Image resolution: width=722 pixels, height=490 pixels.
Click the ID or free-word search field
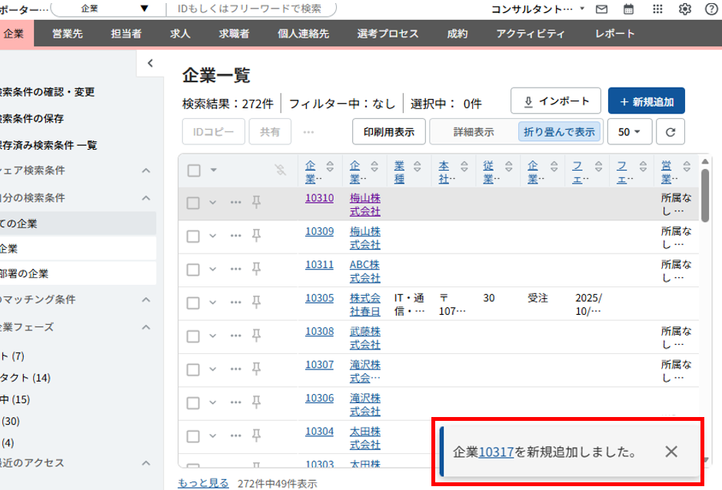(251, 8)
